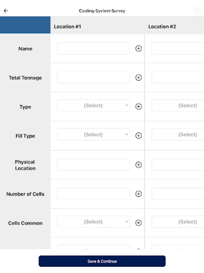Tap the back arrow icon
204x273 pixels.
point(6,11)
